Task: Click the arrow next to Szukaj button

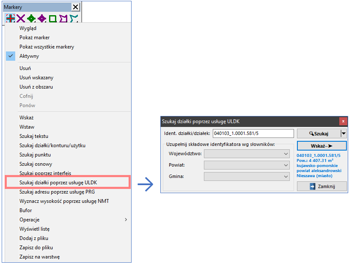Action: click(x=344, y=134)
